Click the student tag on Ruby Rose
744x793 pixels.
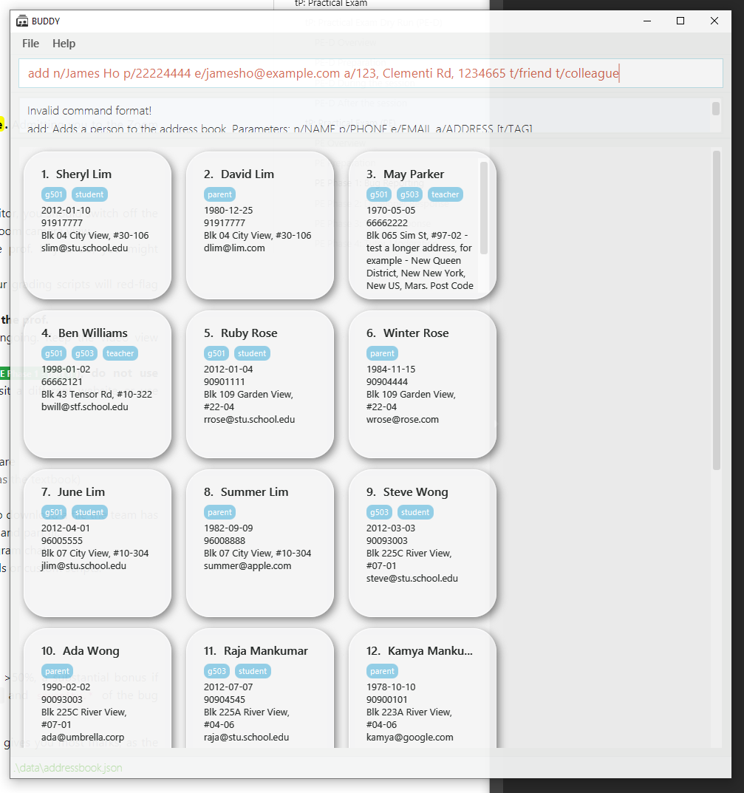coord(252,353)
